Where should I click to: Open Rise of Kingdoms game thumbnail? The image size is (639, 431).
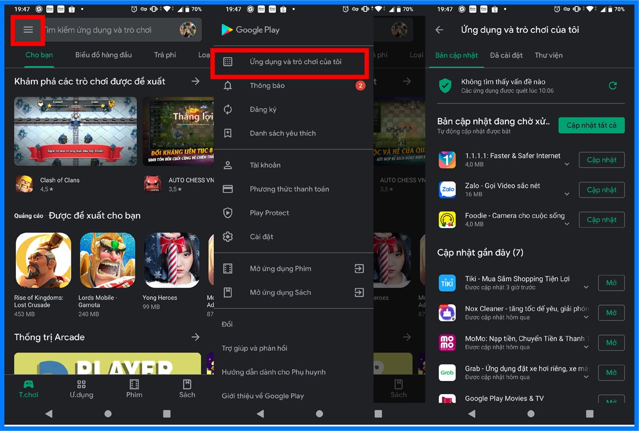pos(43,260)
